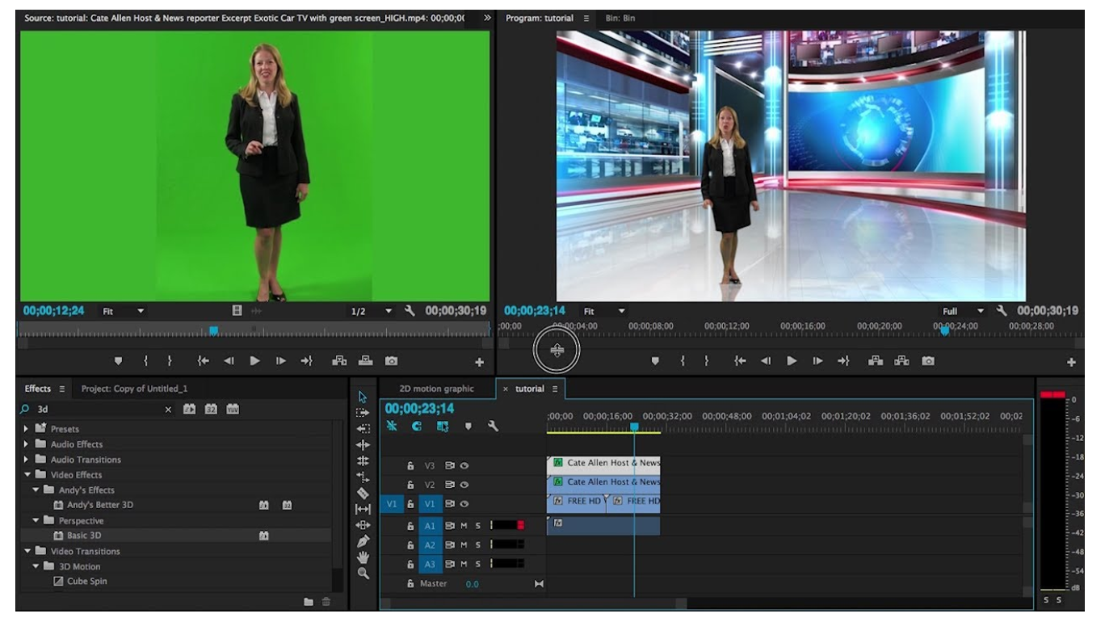Click the timeline timecode field 00;00;23;14
Screen dimensions: 1105x622
pos(419,409)
